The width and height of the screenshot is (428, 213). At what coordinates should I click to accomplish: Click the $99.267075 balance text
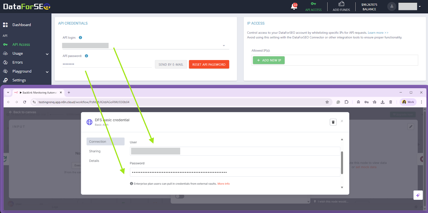coord(369,5)
